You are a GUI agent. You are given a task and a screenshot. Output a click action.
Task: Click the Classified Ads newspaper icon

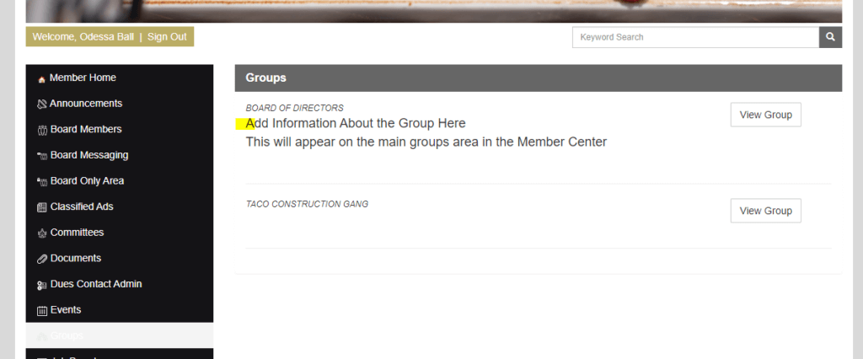(42, 207)
